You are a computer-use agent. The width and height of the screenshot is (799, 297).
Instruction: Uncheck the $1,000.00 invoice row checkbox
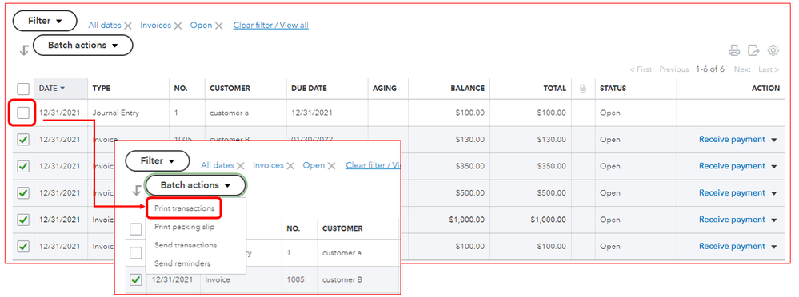[23, 220]
